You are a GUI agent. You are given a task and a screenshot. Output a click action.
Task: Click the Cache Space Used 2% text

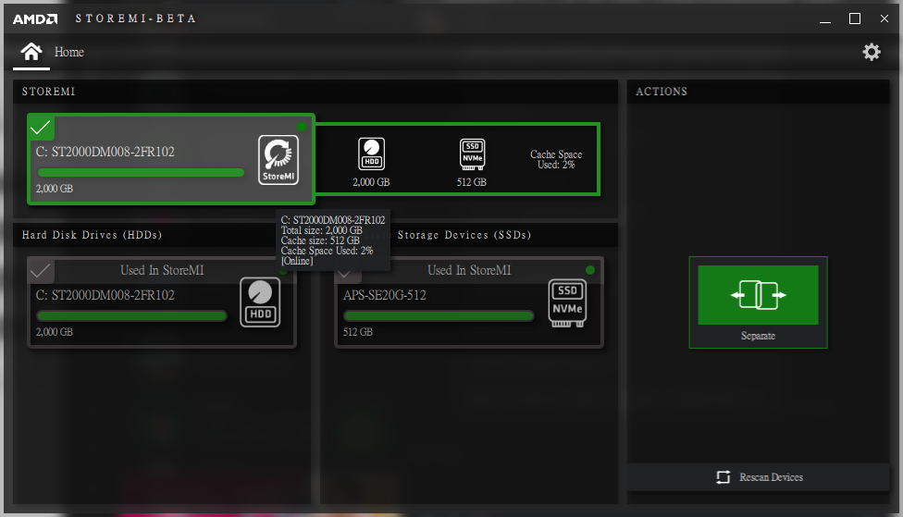point(556,160)
